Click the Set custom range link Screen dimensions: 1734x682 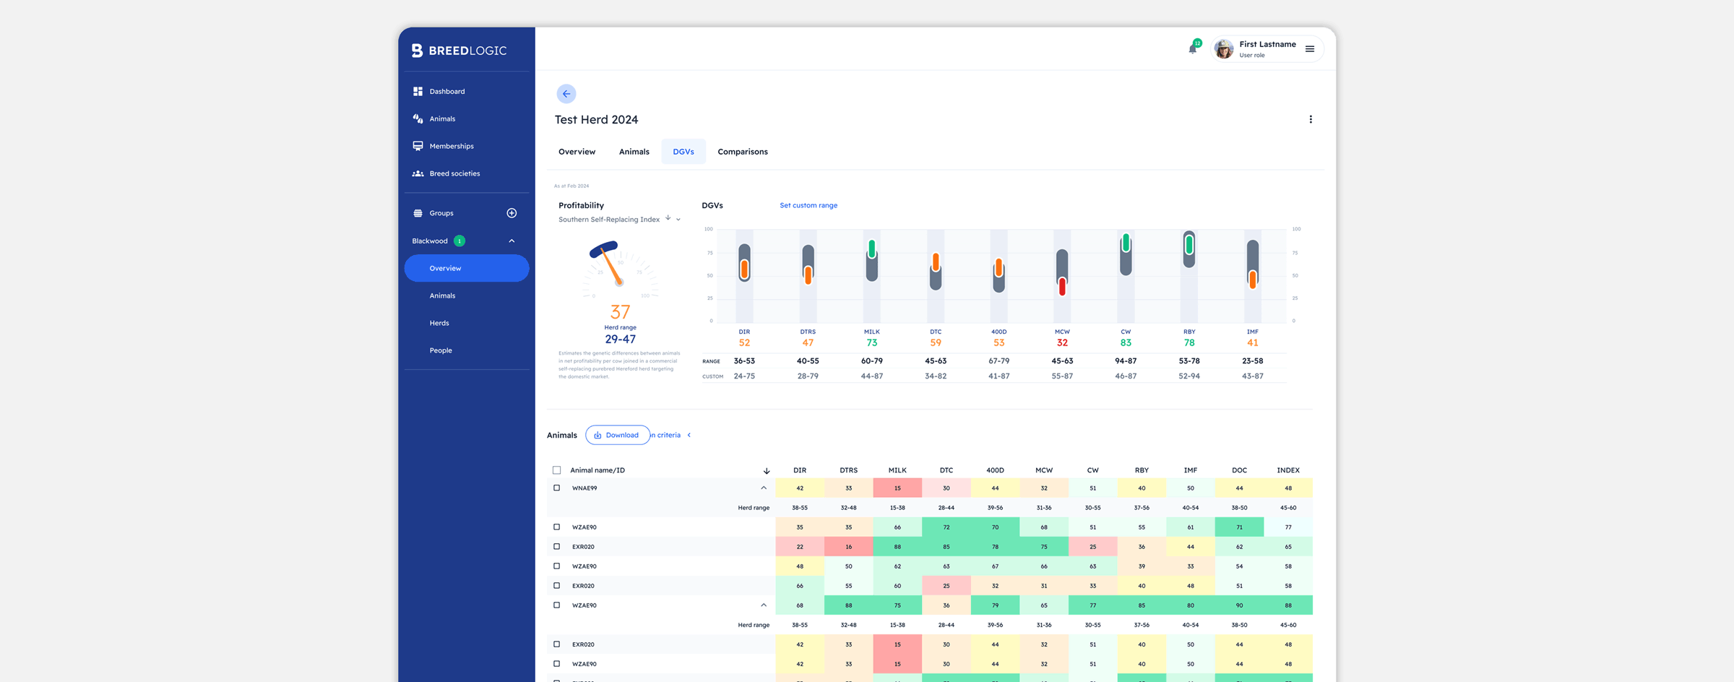click(808, 205)
